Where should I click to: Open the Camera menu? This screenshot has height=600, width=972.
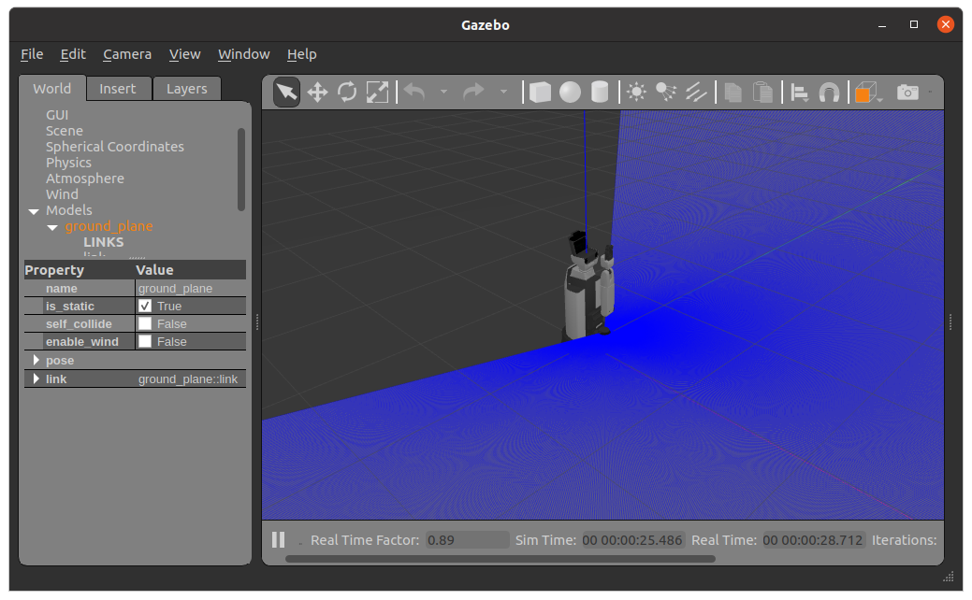coord(127,54)
